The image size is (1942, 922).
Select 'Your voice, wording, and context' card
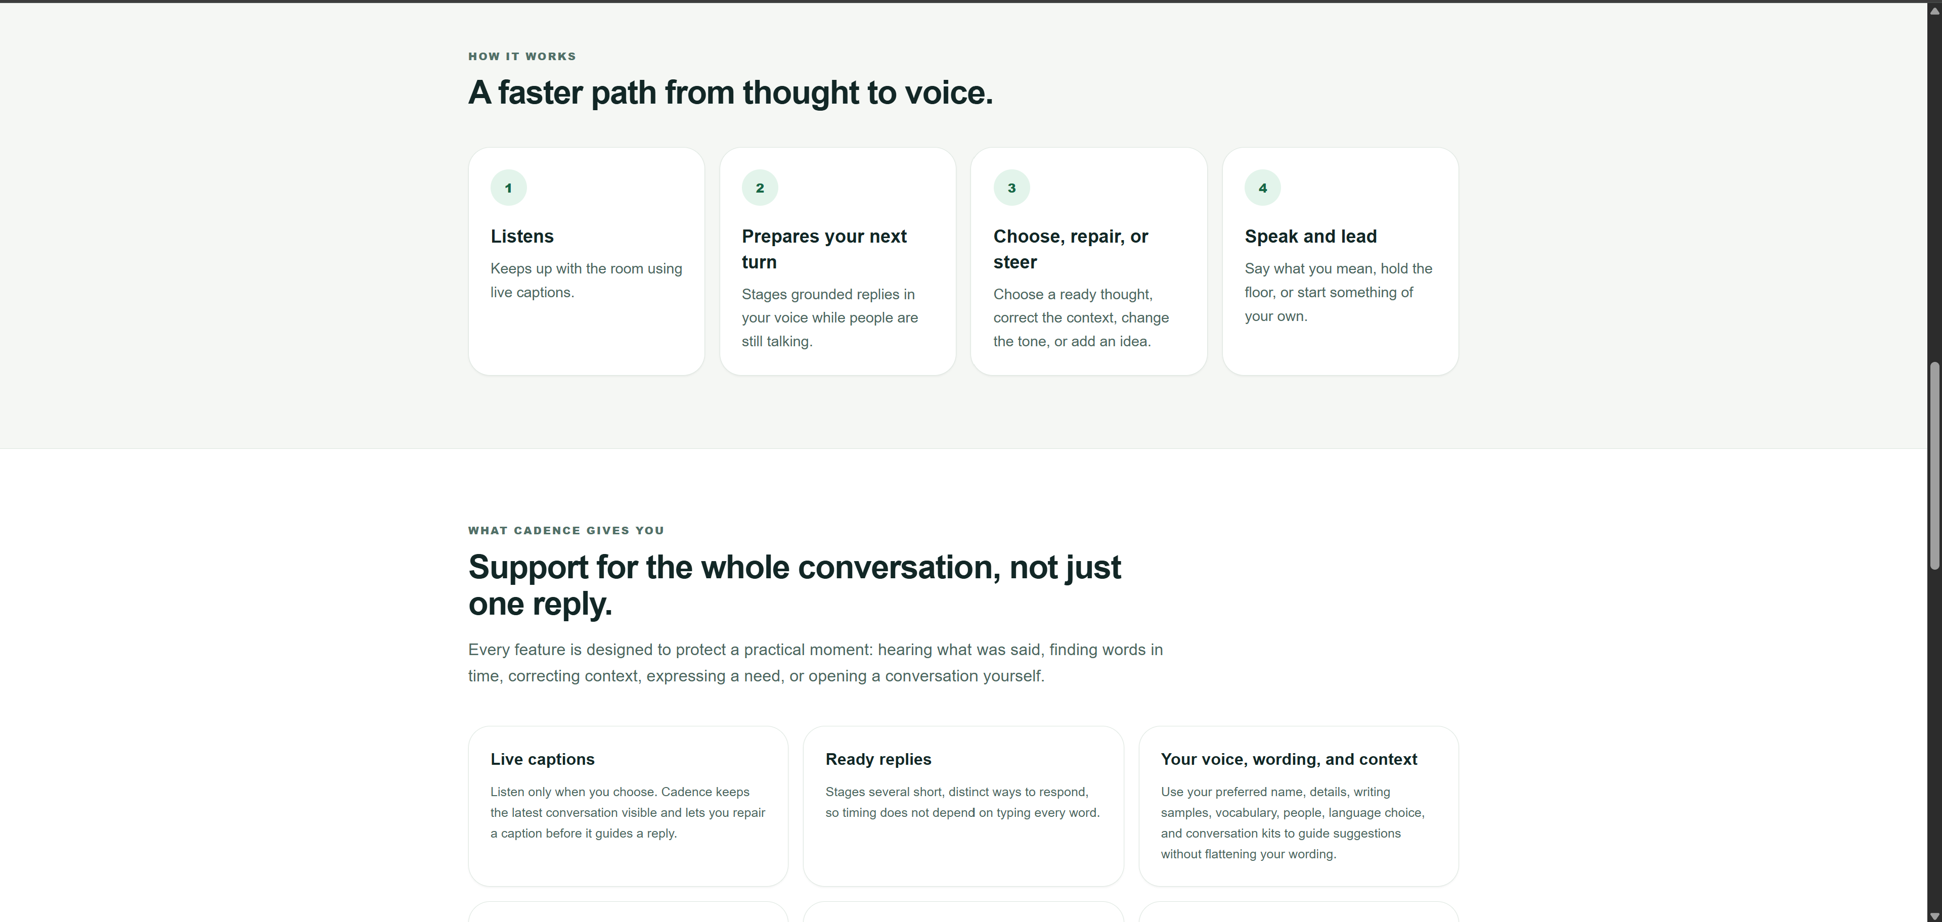pyautogui.click(x=1298, y=806)
